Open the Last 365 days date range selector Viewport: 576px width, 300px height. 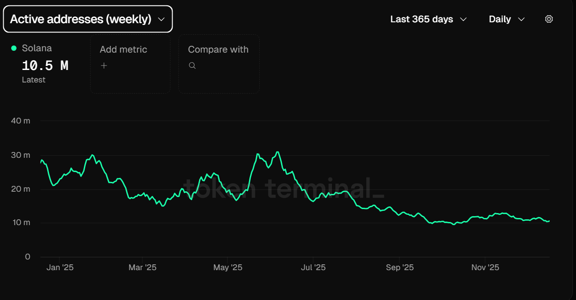tap(422, 19)
